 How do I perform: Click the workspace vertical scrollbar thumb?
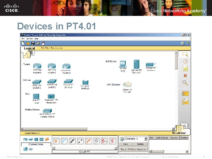176,62
